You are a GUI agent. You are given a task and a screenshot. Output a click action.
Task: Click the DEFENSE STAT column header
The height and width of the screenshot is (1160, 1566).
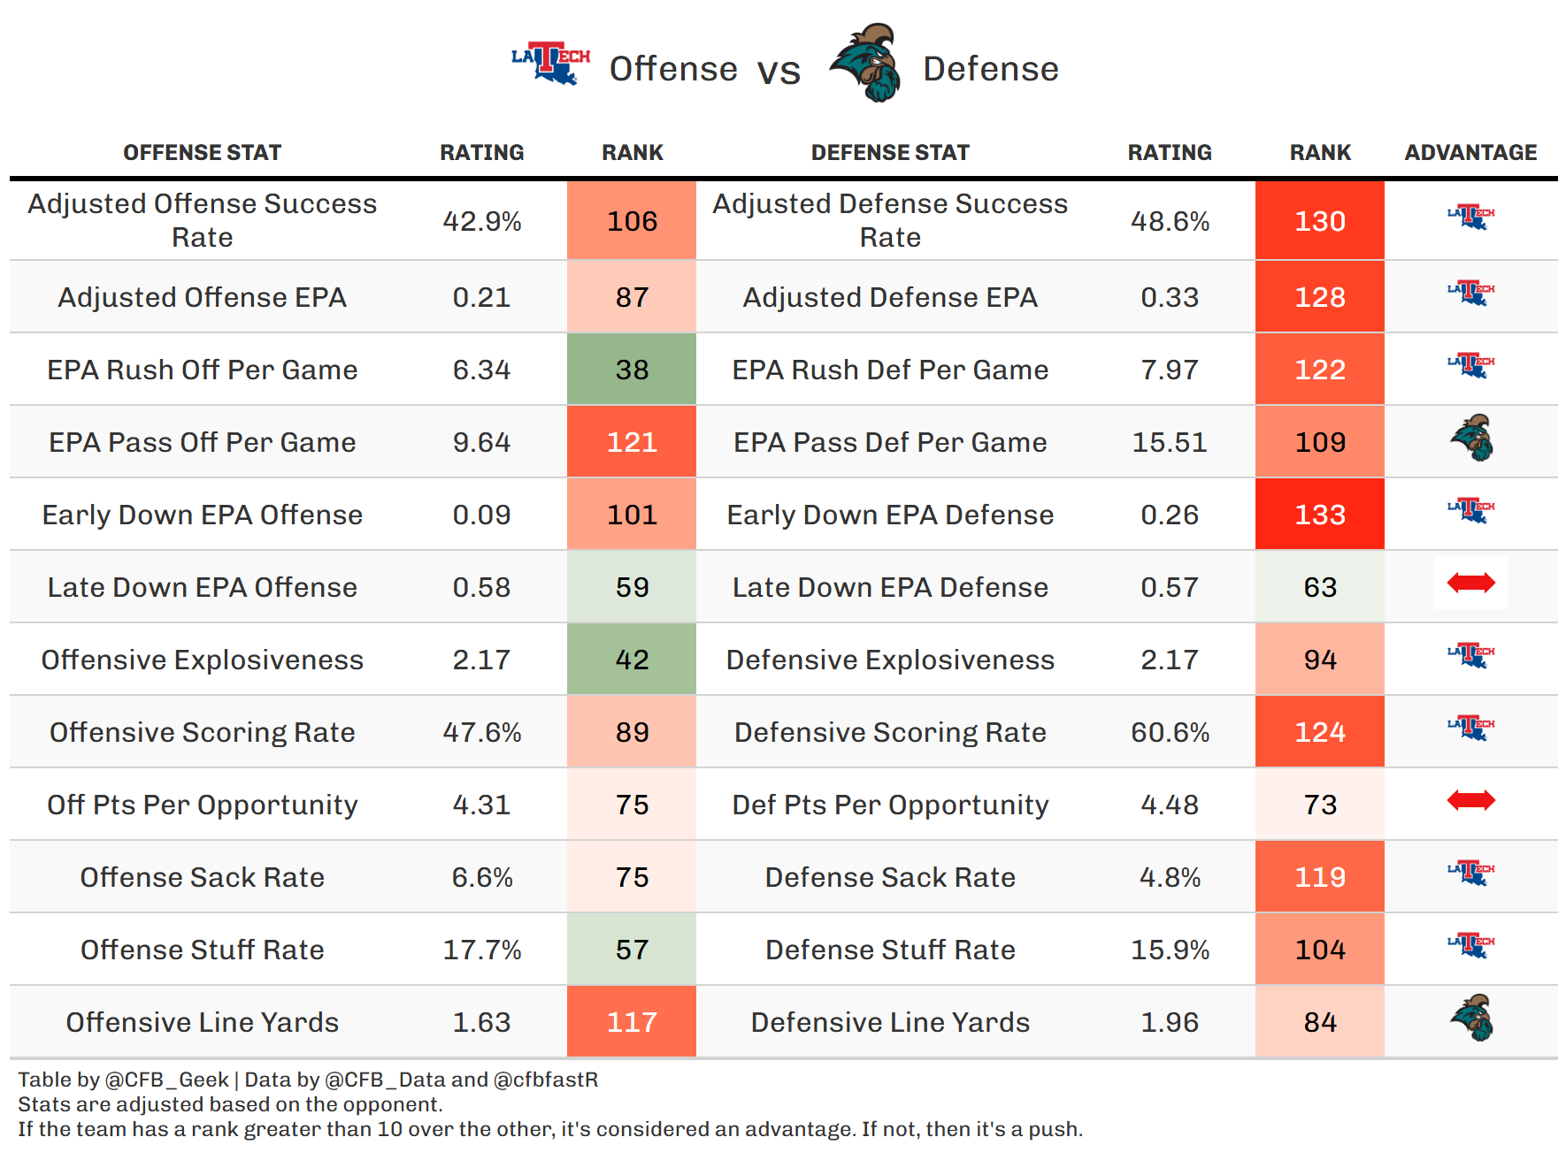tap(890, 153)
